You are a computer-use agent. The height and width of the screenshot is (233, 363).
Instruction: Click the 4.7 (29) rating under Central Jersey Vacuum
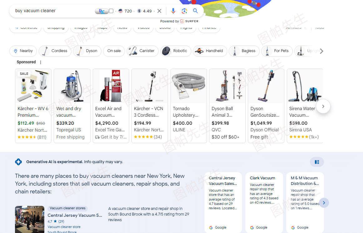56,221
